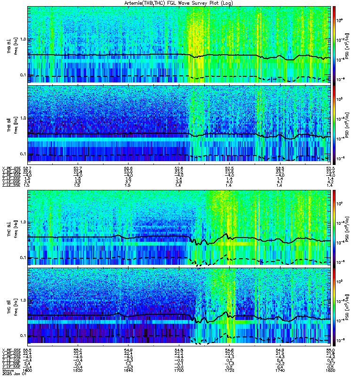Click the 'X_RE_GSE' row label under the THC panels
Viewport: 353px width, 377px height.
[x=11, y=350]
